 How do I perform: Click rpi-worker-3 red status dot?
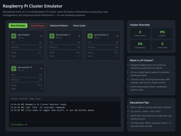[41, 69]
